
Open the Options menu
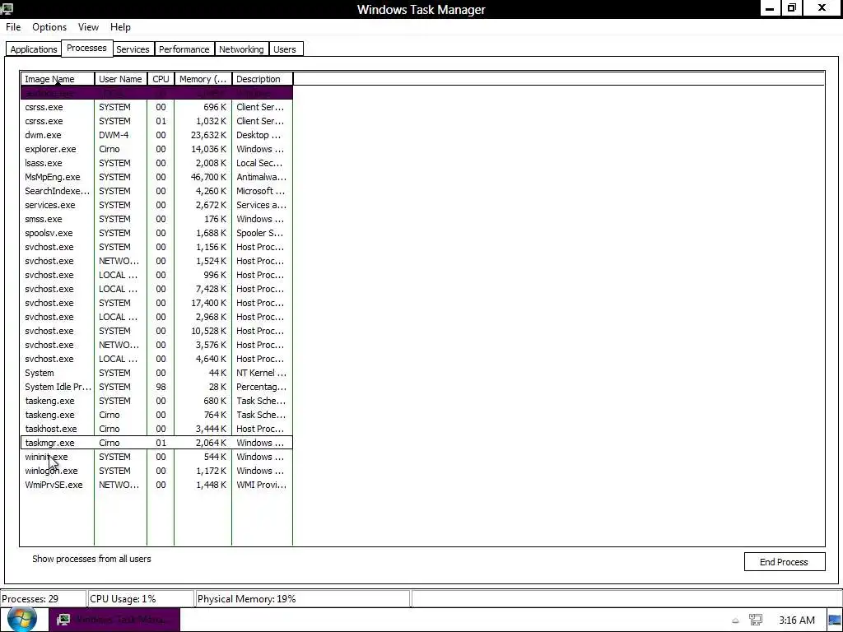(49, 27)
